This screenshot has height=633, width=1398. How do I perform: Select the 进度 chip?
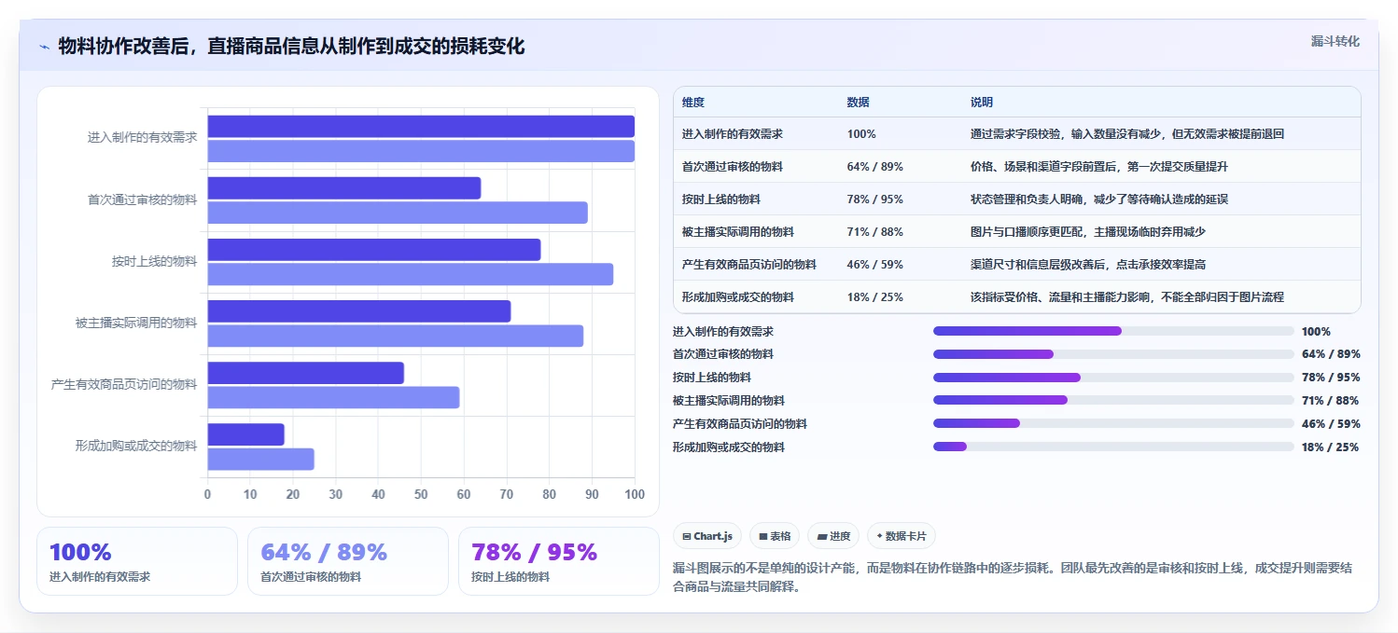pyautogui.click(x=833, y=536)
